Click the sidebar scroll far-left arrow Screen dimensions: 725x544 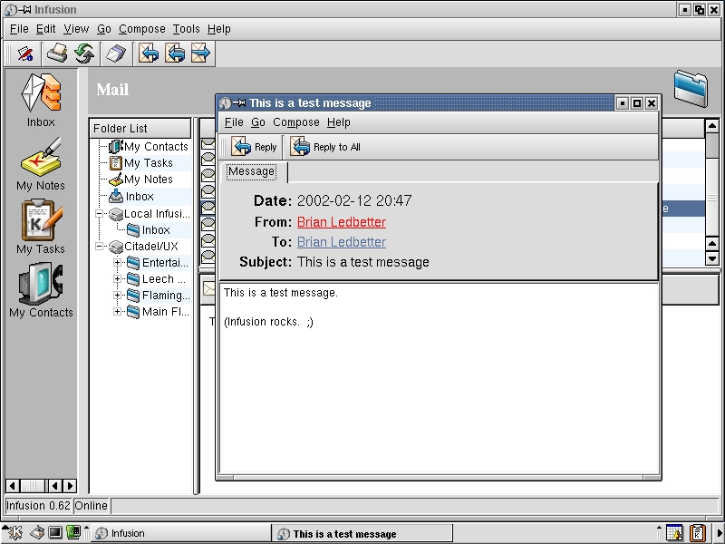click(13, 486)
